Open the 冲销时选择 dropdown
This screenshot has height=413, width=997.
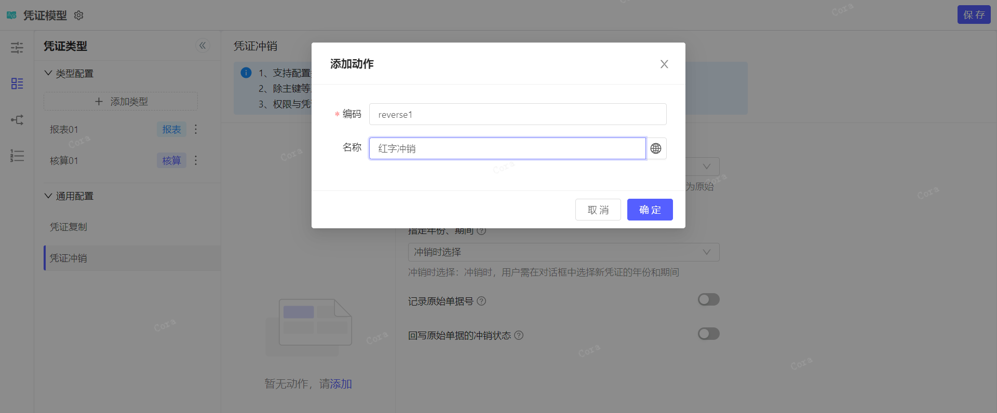pos(563,252)
